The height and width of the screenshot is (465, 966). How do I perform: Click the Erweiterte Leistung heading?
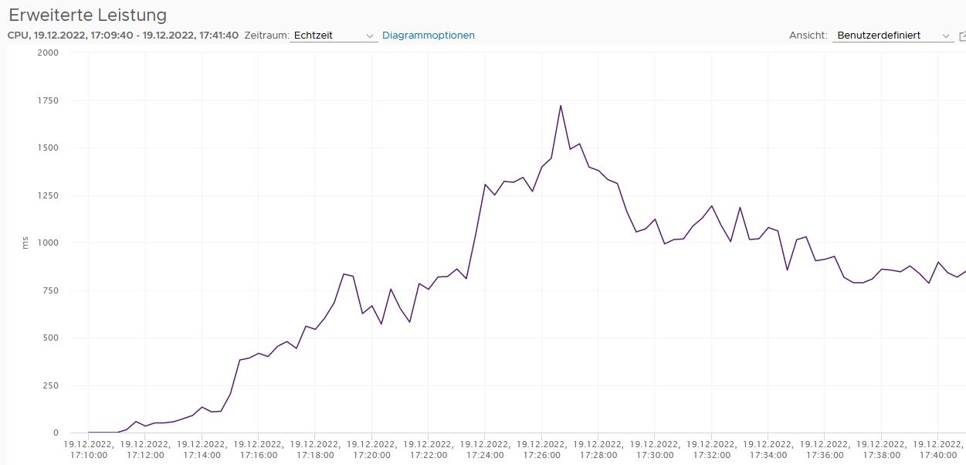[x=87, y=15]
